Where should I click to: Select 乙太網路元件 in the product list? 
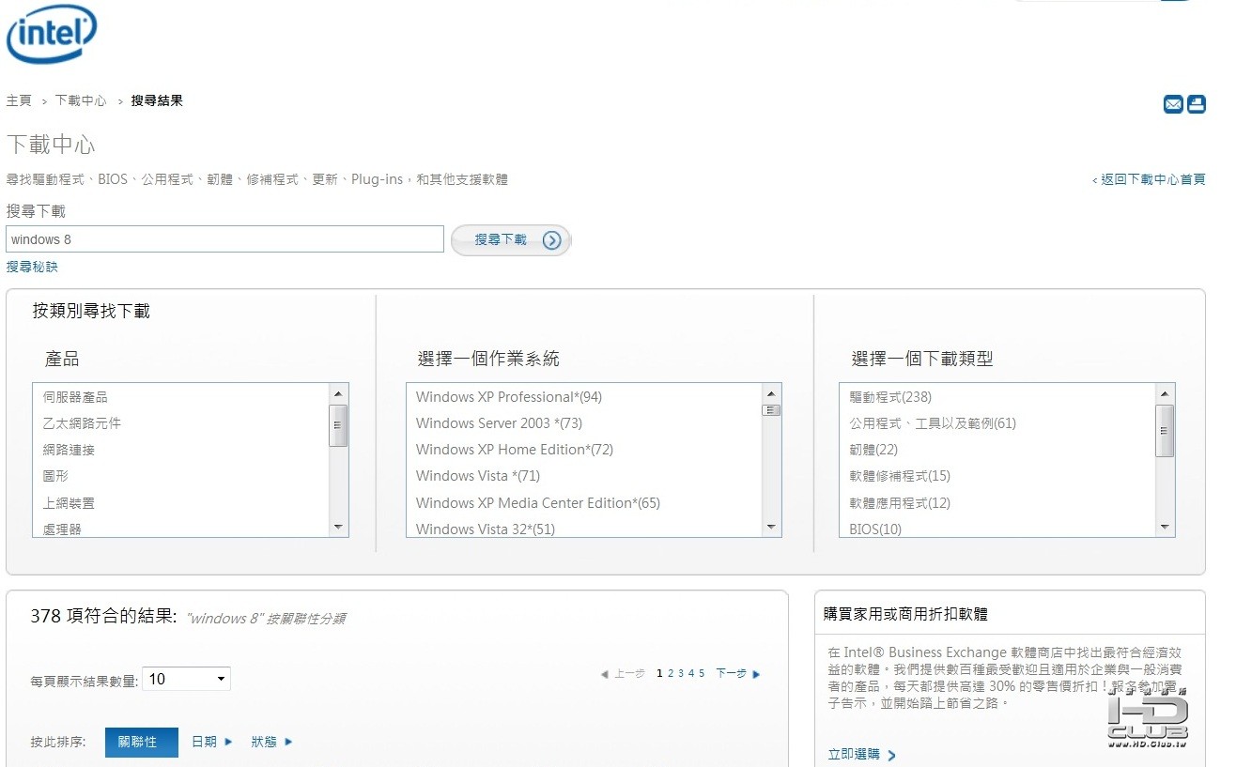pyautogui.click(x=82, y=423)
